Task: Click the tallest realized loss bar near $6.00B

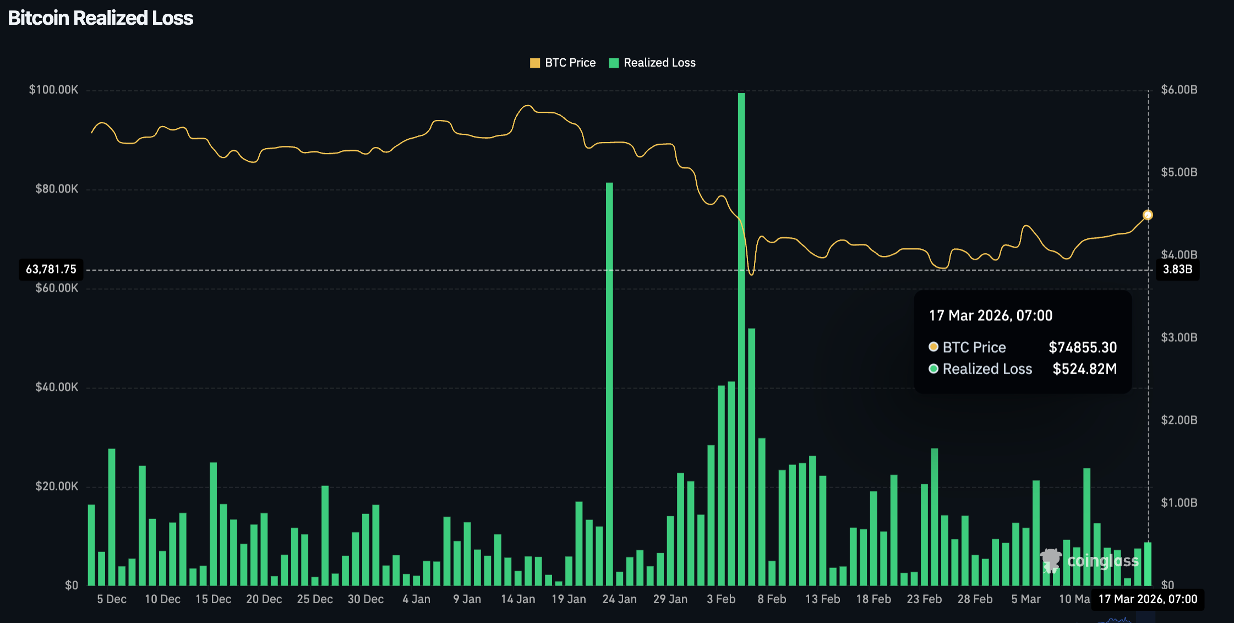Action: click(x=741, y=330)
